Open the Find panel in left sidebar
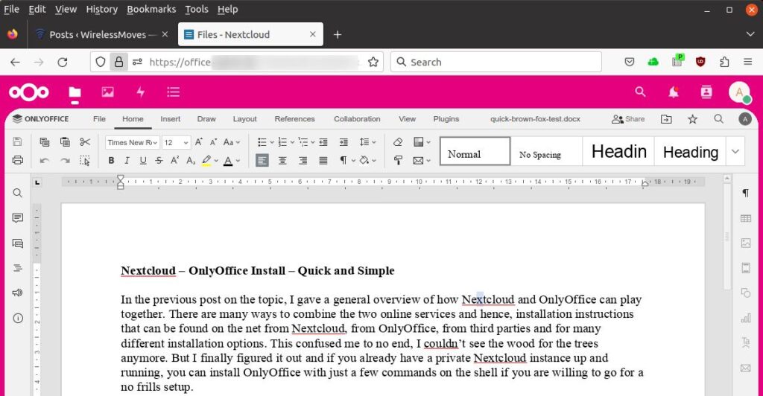This screenshot has width=763, height=396. pyautogui.click(x=18, y=193)
